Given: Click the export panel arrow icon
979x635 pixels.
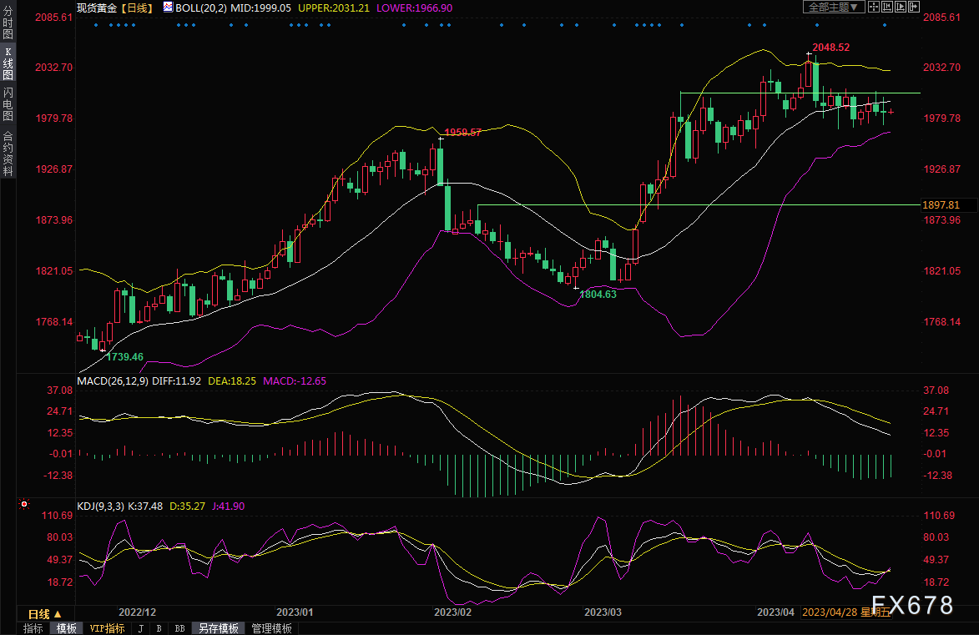Looking at the screenshot, I should click(913, 7).
